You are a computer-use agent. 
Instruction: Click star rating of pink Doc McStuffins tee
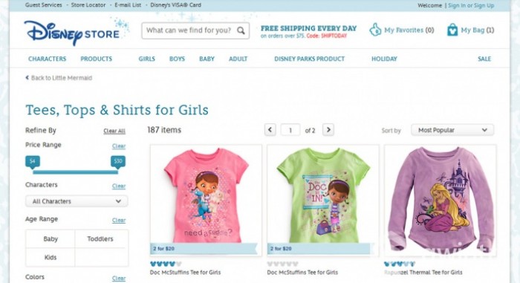166,264
